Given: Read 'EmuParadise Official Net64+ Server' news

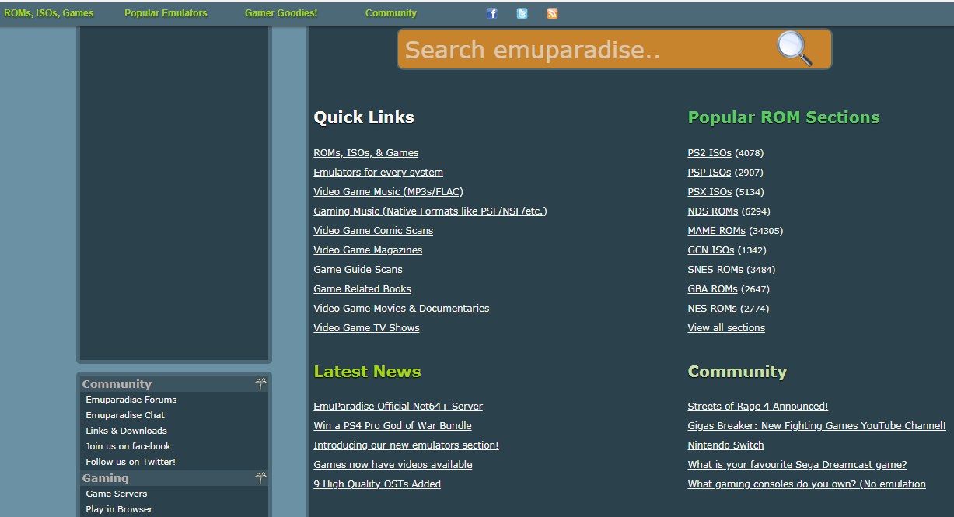Looking at the screenshot, I should (398, 407).
